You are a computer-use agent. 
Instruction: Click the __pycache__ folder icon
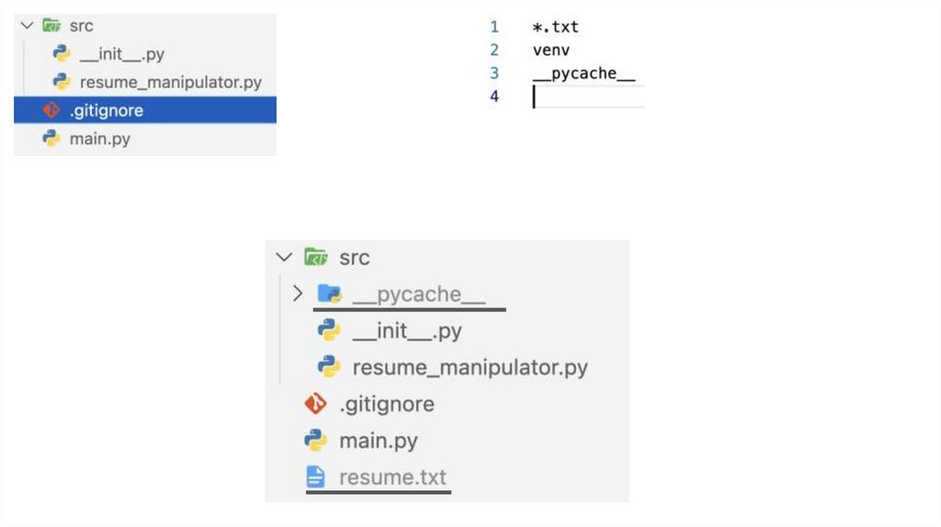(x=329, y=294)
